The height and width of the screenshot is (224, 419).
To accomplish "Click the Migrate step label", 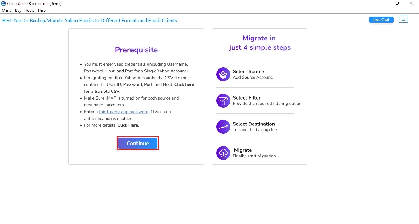I will coord(243,150).
